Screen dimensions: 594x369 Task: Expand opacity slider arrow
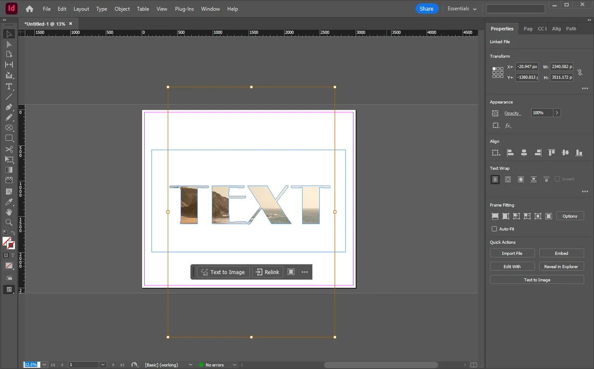tap(557, 113)
